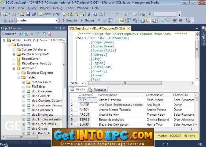Select the Database Diagrams folder
This screenshot has width=206, height=147.
click(x=40, y=73)
